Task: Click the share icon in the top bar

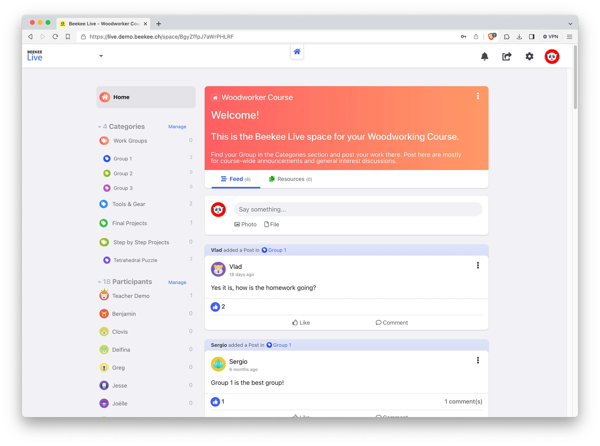Action: [507, 56]
